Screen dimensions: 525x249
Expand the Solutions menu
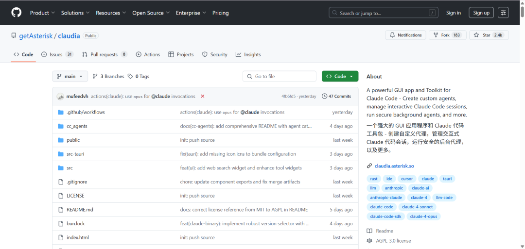[x=75, y=13]
